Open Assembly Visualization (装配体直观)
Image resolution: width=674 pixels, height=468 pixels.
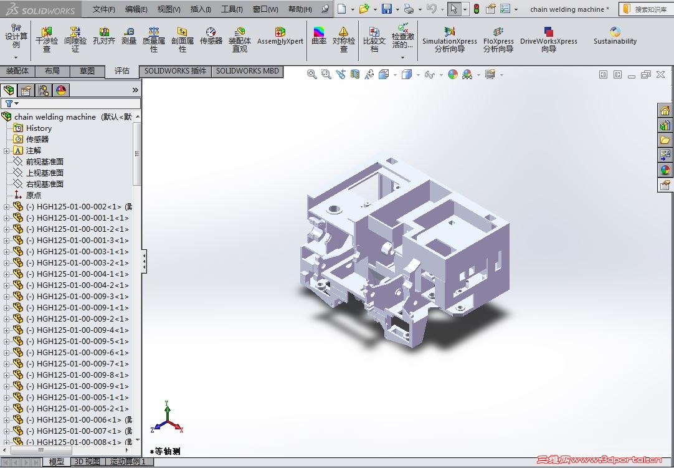coord(240,39)
